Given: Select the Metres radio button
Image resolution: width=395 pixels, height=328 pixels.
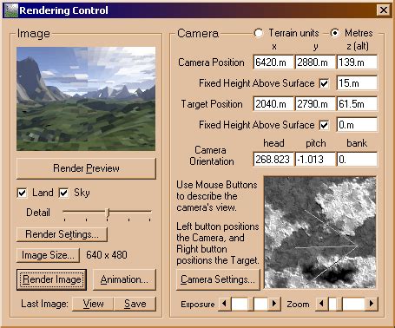Looking at the screenshot, I should (335, 33).
